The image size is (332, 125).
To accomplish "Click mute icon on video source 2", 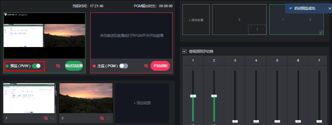I will (102, 118).
